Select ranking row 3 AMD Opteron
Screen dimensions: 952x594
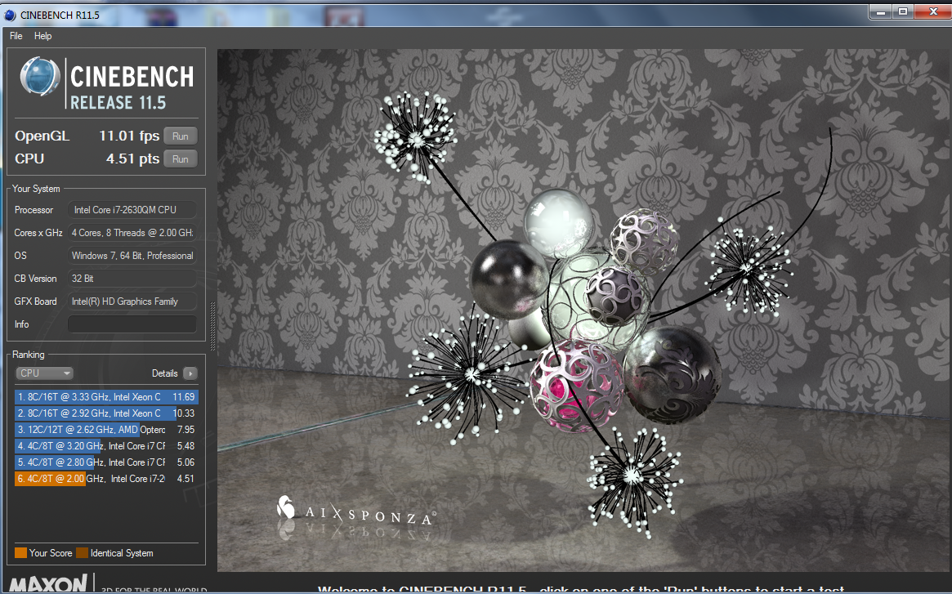coord(106,430)
